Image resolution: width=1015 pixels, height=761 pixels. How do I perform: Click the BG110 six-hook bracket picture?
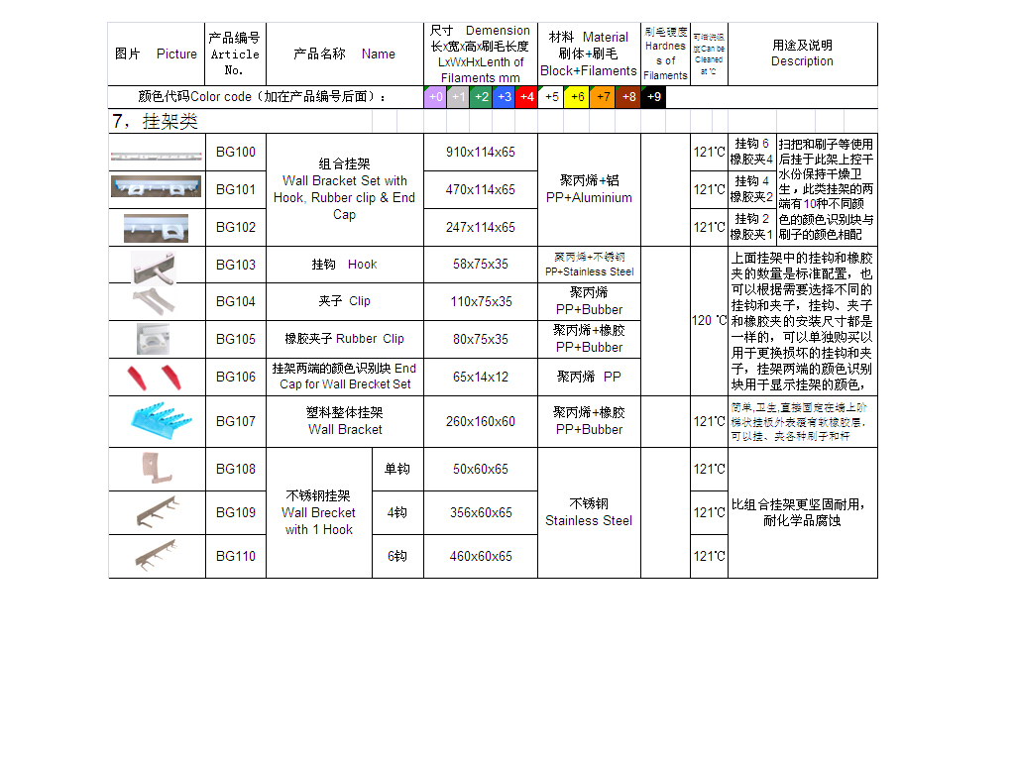156,555
